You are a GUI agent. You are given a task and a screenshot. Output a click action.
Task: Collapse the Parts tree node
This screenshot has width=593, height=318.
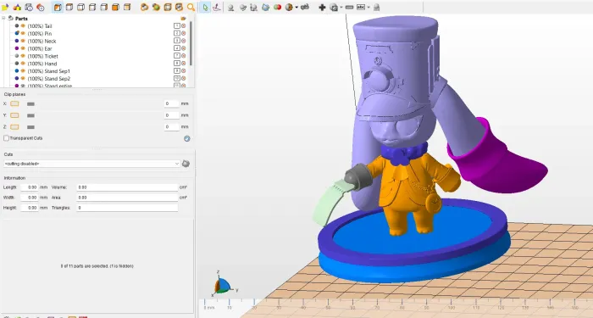3,18
